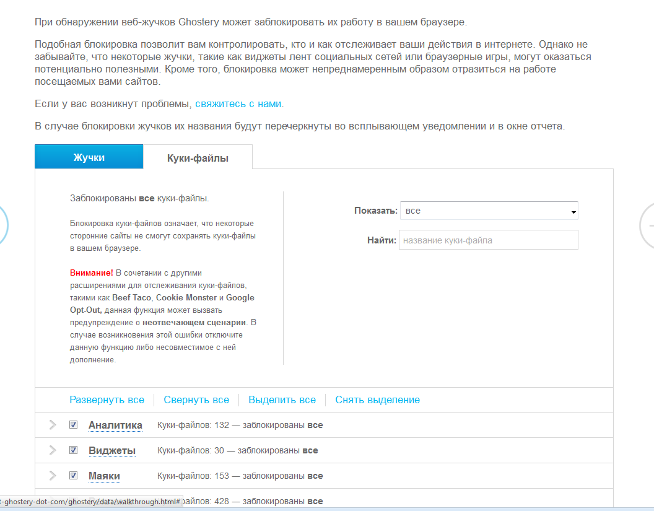Screen dimensions: 654x511
Task: Click Снять выделение link
Action: click(377, 400)
